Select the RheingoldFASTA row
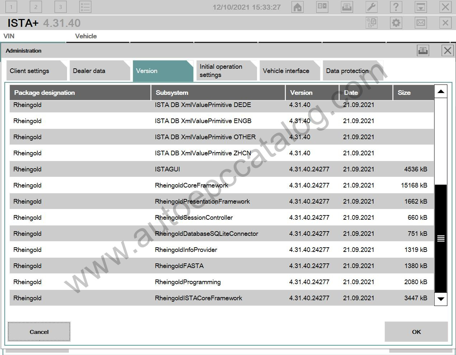456x355 pixels. [222, 266]
